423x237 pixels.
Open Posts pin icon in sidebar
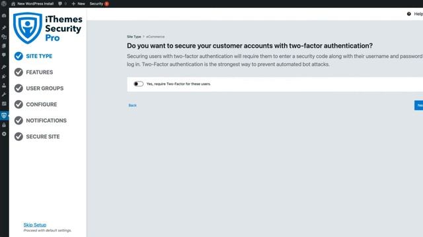(4, 28)
